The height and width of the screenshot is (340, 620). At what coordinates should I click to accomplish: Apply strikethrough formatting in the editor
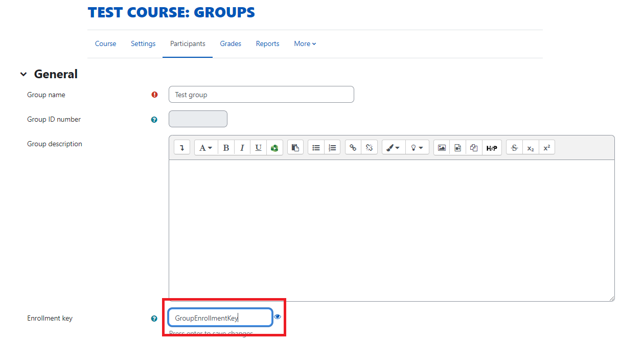click(514, 147)
